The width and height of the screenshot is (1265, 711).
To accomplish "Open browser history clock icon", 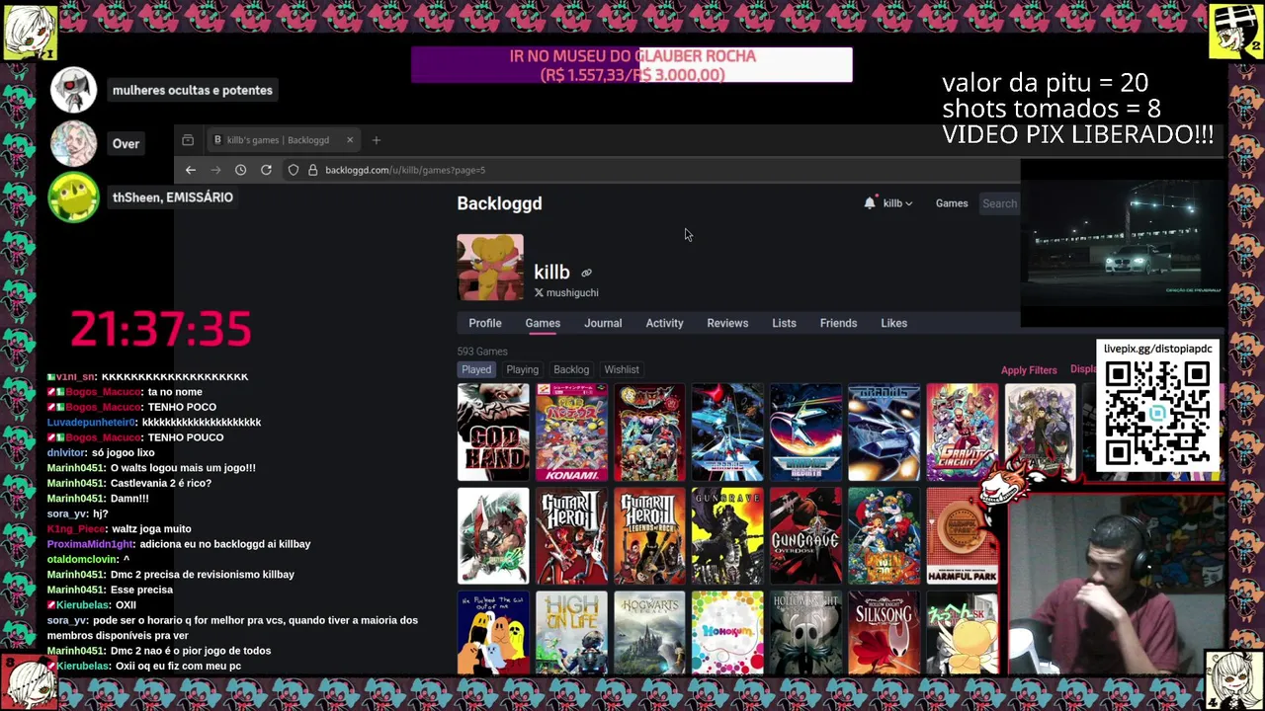I will 240,170.
